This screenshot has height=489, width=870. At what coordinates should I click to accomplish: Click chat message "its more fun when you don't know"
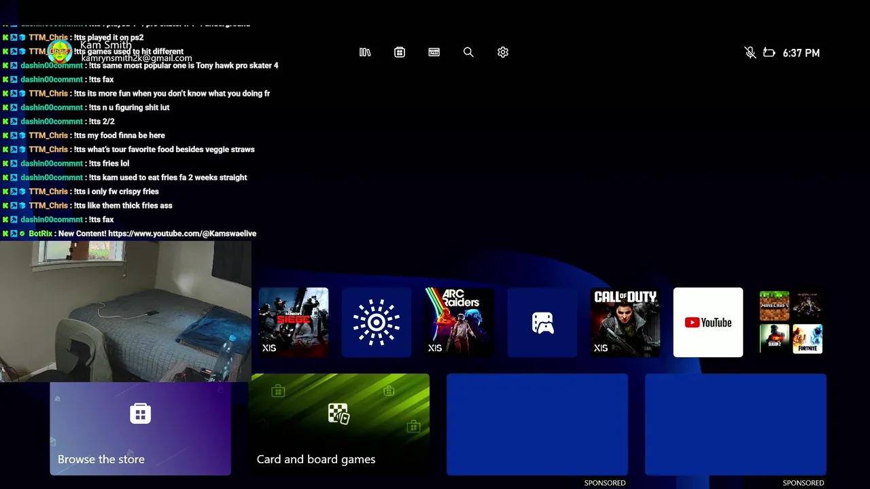(172, 93)
